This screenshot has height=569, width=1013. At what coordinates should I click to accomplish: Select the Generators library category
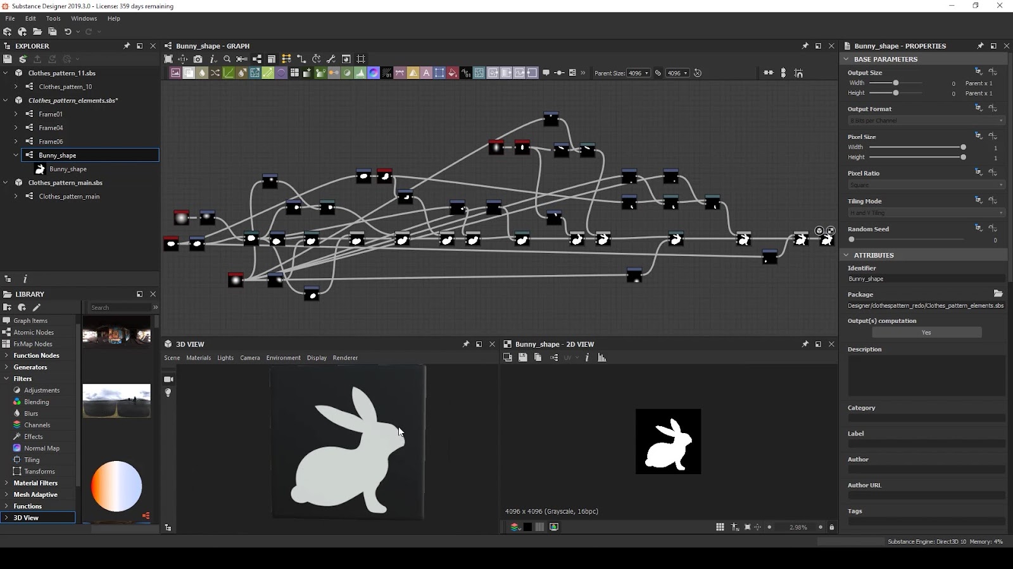[30, 367]
